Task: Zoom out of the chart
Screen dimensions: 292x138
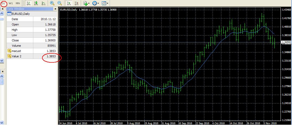Action: [x=60, y=3]
